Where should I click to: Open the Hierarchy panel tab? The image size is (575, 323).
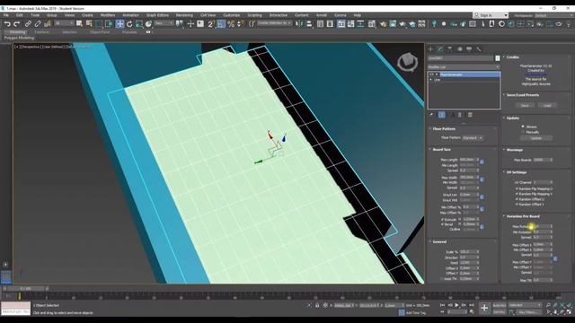(450, 48)
